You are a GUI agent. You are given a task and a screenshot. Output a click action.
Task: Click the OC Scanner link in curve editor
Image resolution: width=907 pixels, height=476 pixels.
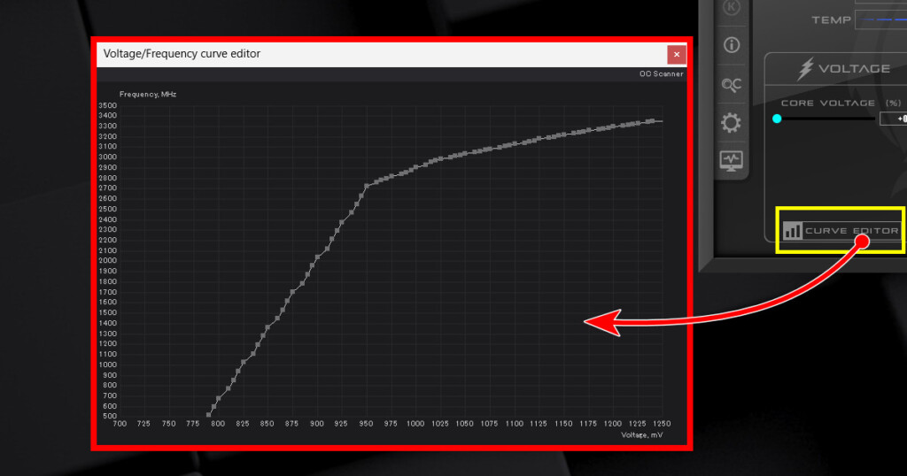[661, 74]
